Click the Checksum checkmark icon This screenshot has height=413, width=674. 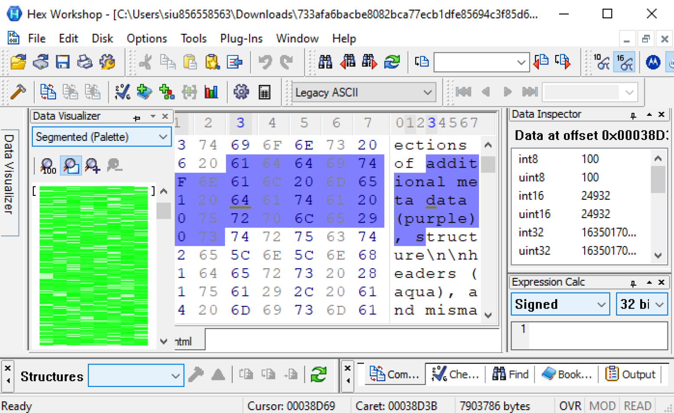(122, 92)
